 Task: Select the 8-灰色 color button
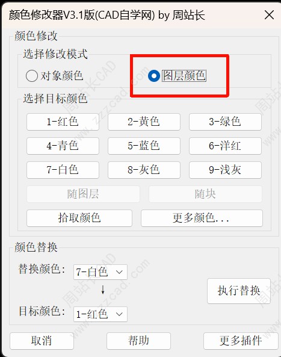point(144,170)
